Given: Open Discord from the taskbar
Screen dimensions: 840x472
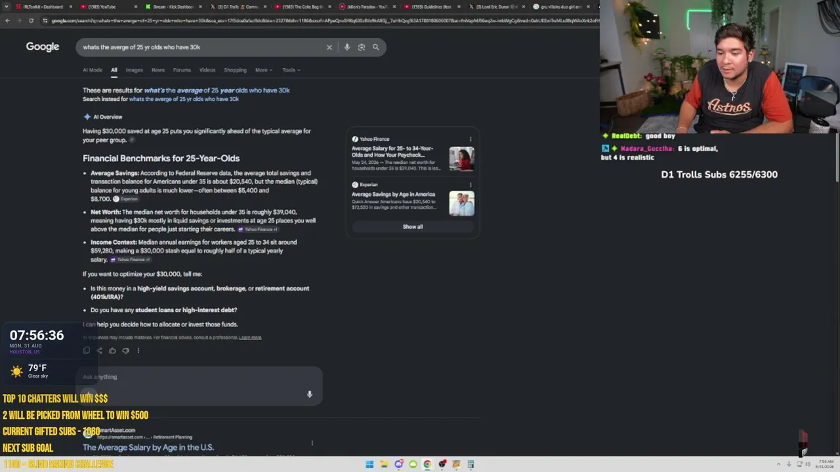Looking at the screenshot, I should tap(398, 464).
